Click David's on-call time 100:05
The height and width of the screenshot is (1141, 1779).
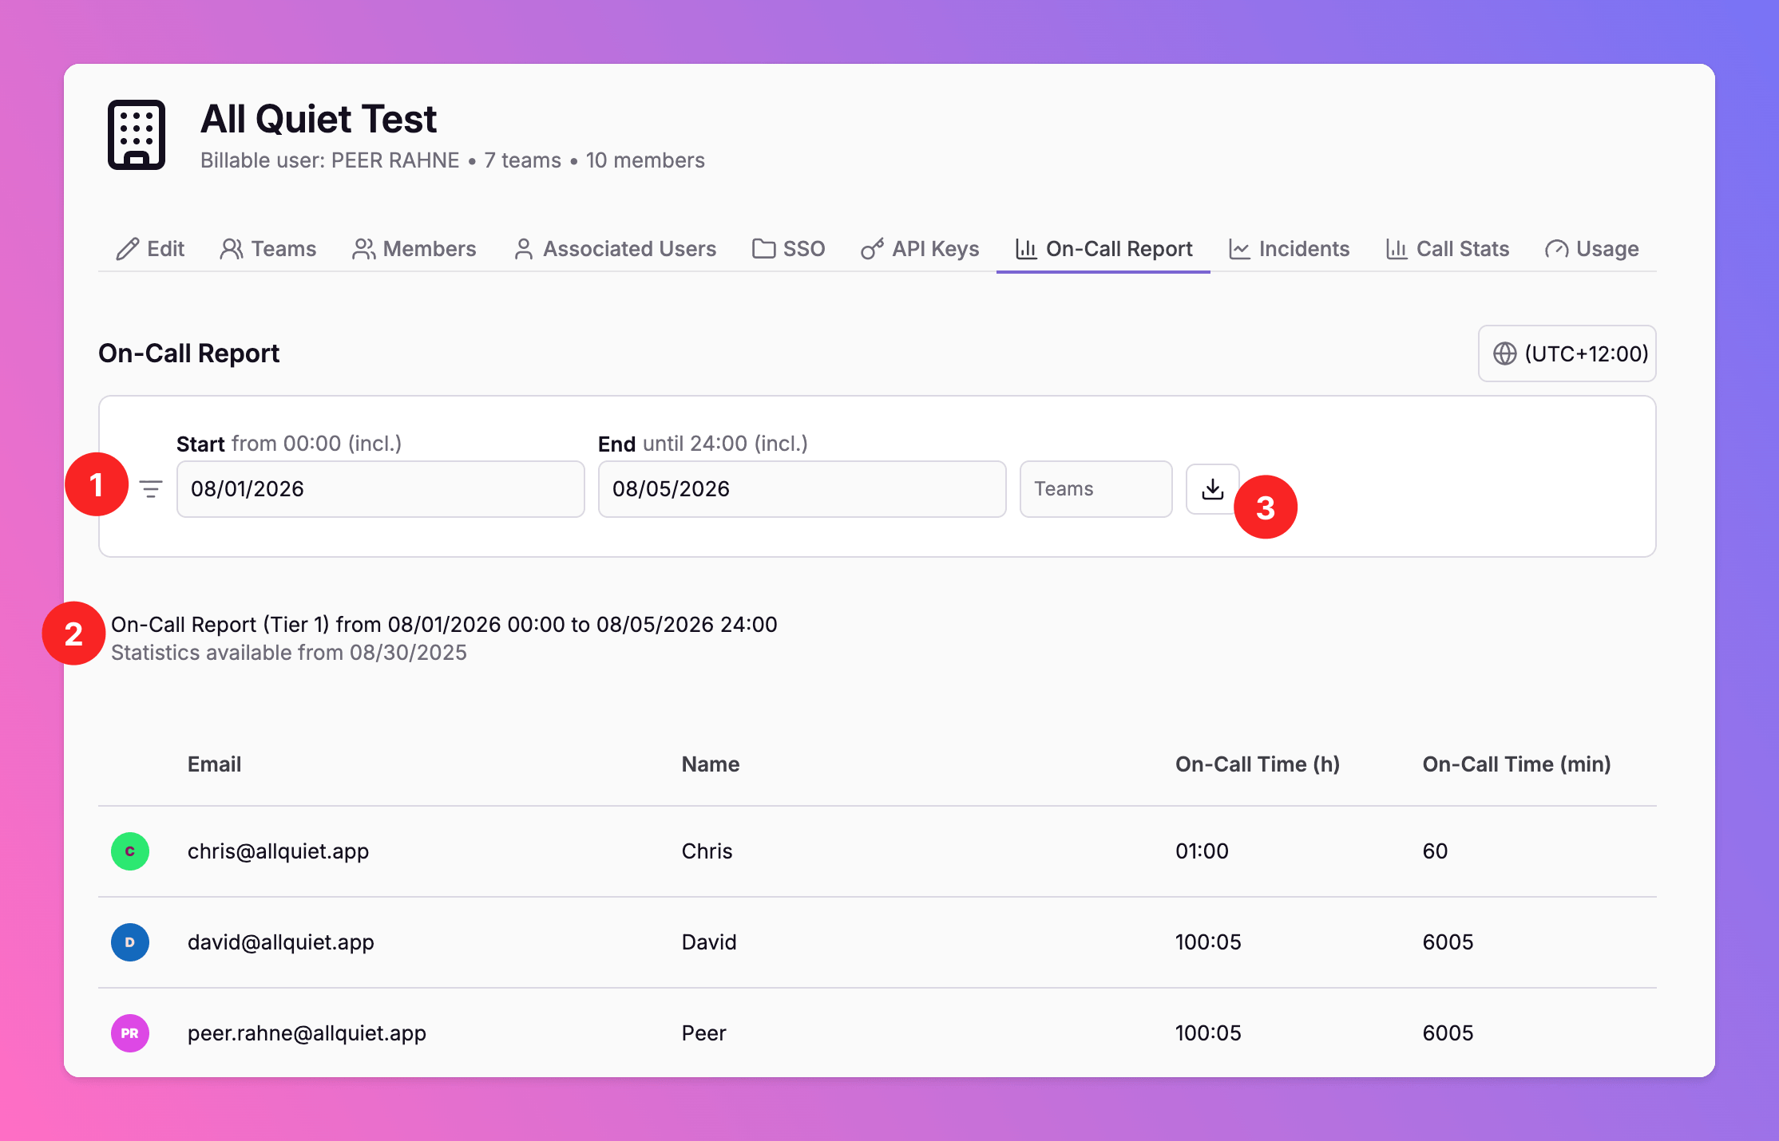coord(1208,942)
